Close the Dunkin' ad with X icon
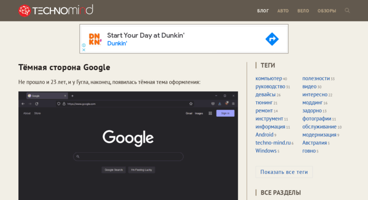The height and width of the screenshot is (200, 368). 84,50
